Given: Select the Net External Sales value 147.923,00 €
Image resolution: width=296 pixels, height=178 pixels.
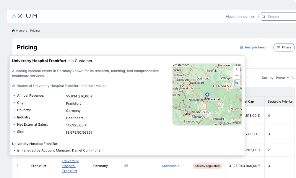Looking at the screenshot, I should pyautogui.click(x=76, y=125).
